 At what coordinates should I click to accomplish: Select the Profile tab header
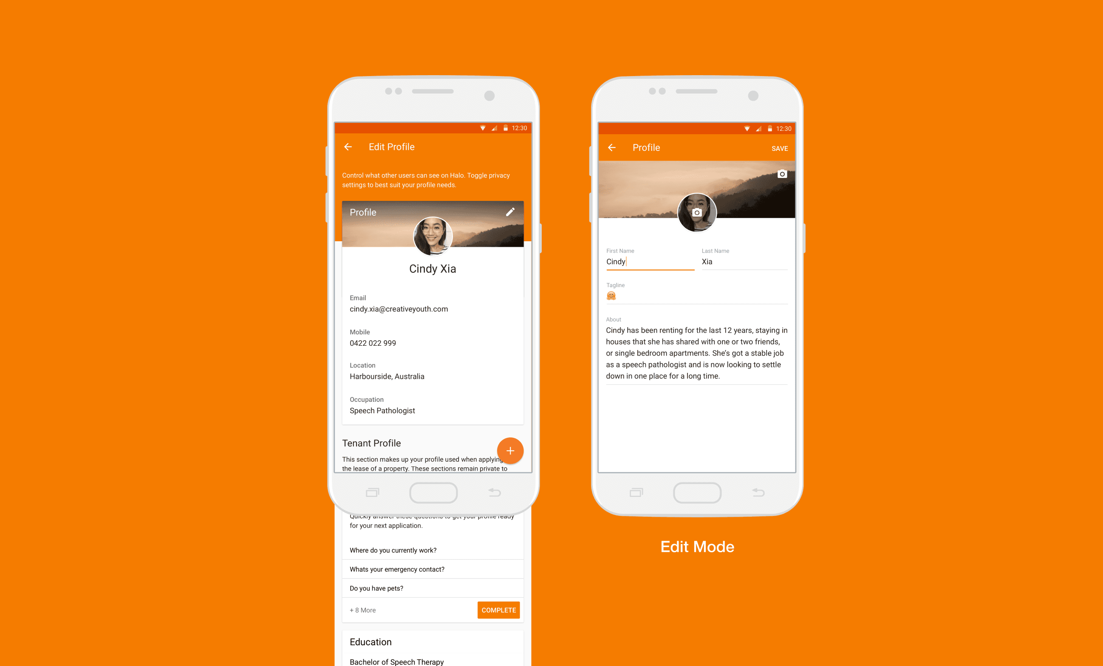coord(363,211)
